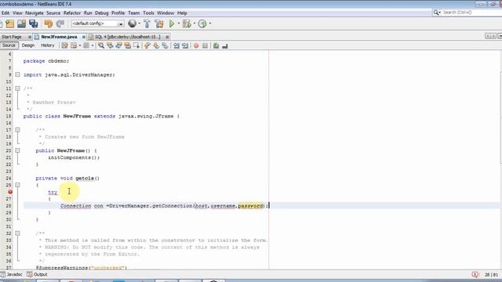The width and height of the screenshot is (502, 282).
Task: Open the SQL 4 jdbc:derby tab
Action: click(127, 37)
